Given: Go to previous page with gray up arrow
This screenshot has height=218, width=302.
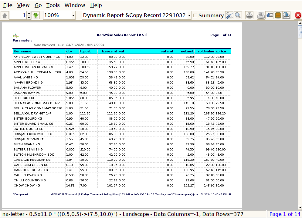Looking at the screenshot, I should [x=5, y=15].
